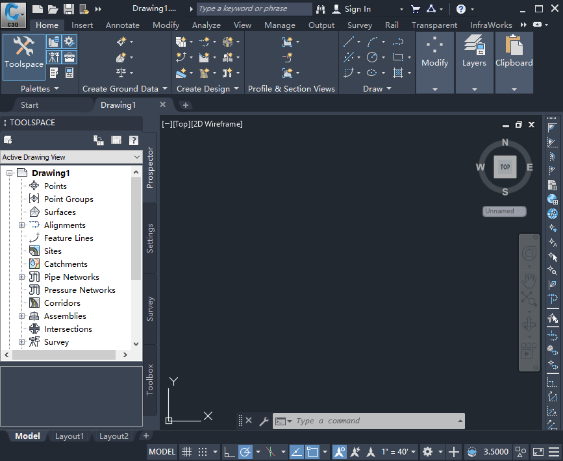Click the Toolspace palette button
This screenshot has height=461, width=563.
coord(24,52)
